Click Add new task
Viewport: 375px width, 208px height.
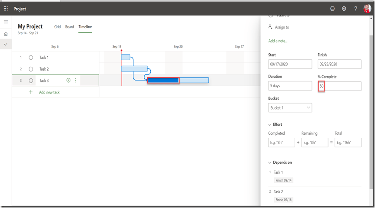coord(49,92)
